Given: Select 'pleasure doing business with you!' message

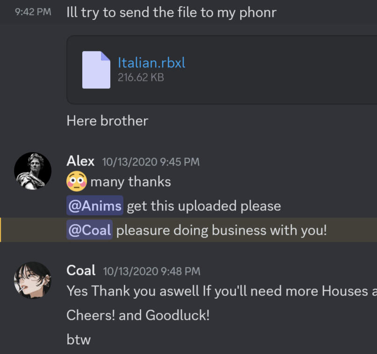Looking at the screenshot, I should pos(221,230).
